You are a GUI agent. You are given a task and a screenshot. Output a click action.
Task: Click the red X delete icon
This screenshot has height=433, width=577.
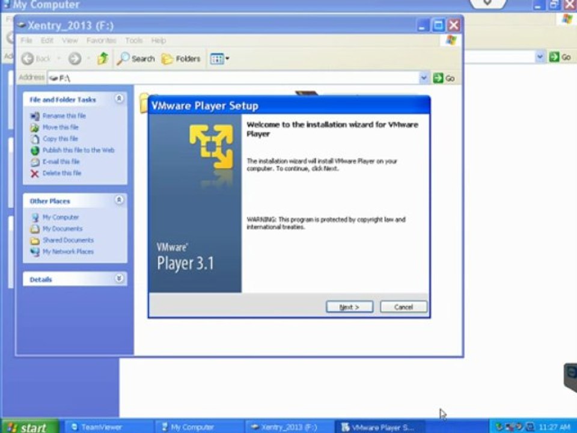click(35, 173)
